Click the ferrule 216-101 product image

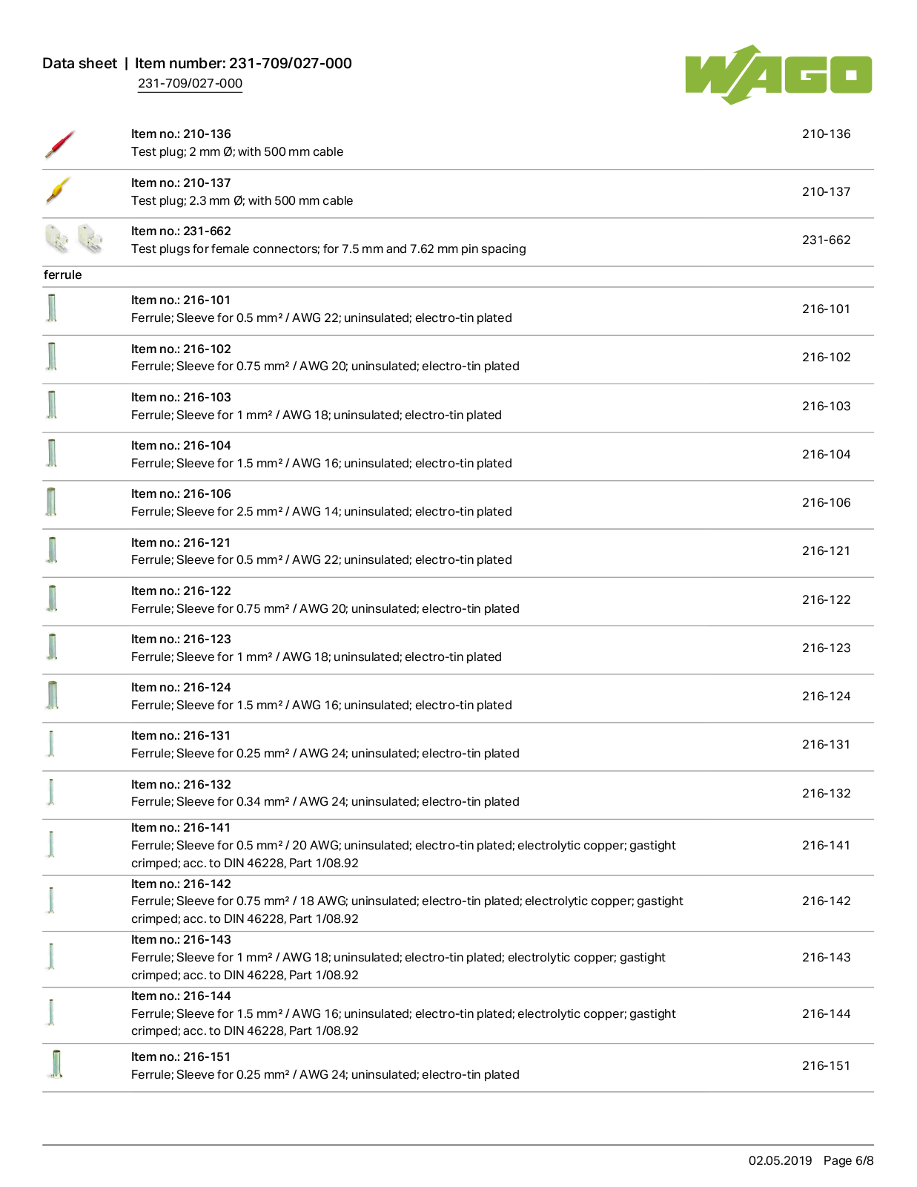point(51,308)
